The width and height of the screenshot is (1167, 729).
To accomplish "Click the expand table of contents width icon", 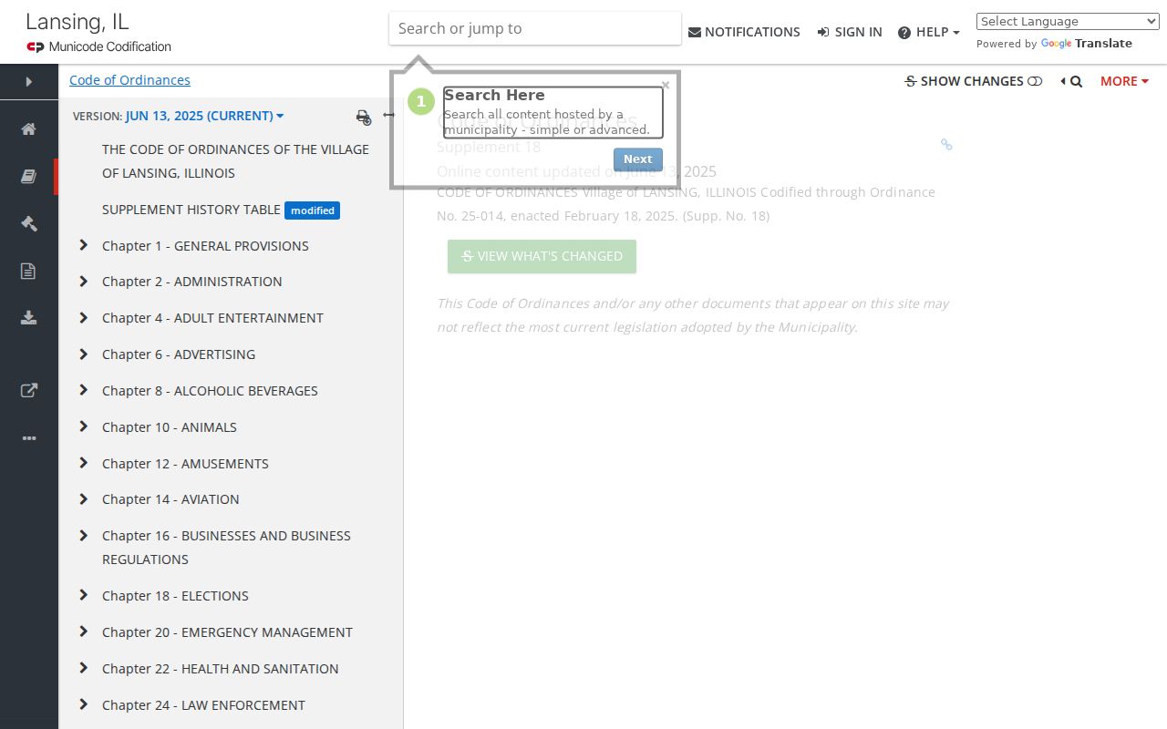I will 388,115.
